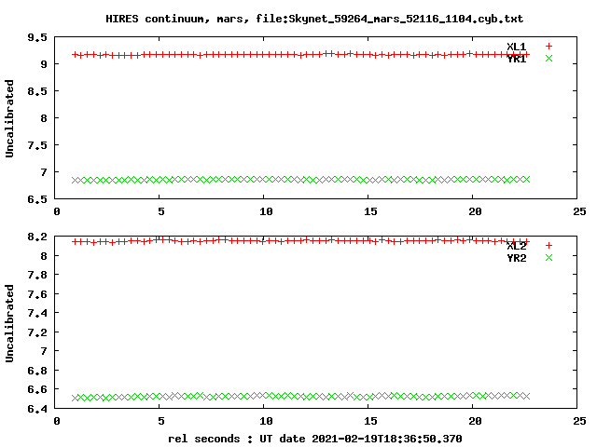Click the 6.4 y-axis tick label

pyautogui.click(x=37, y=409)
